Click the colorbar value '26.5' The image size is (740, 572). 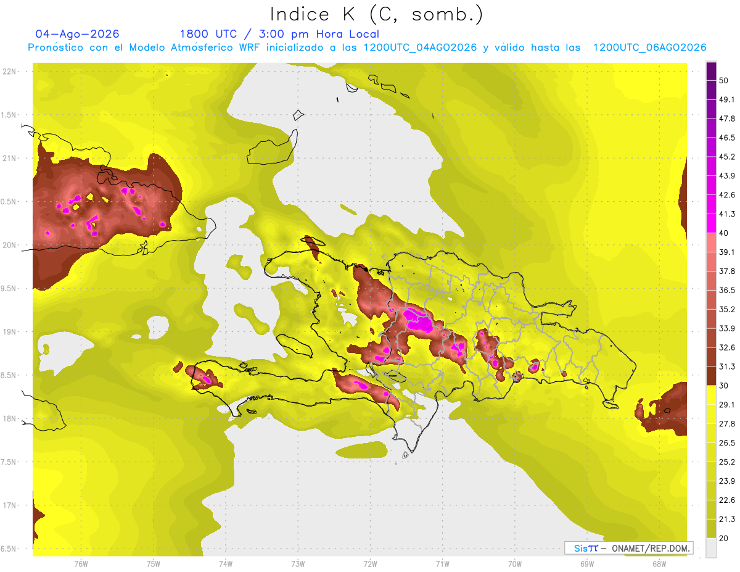coord(727,443)
